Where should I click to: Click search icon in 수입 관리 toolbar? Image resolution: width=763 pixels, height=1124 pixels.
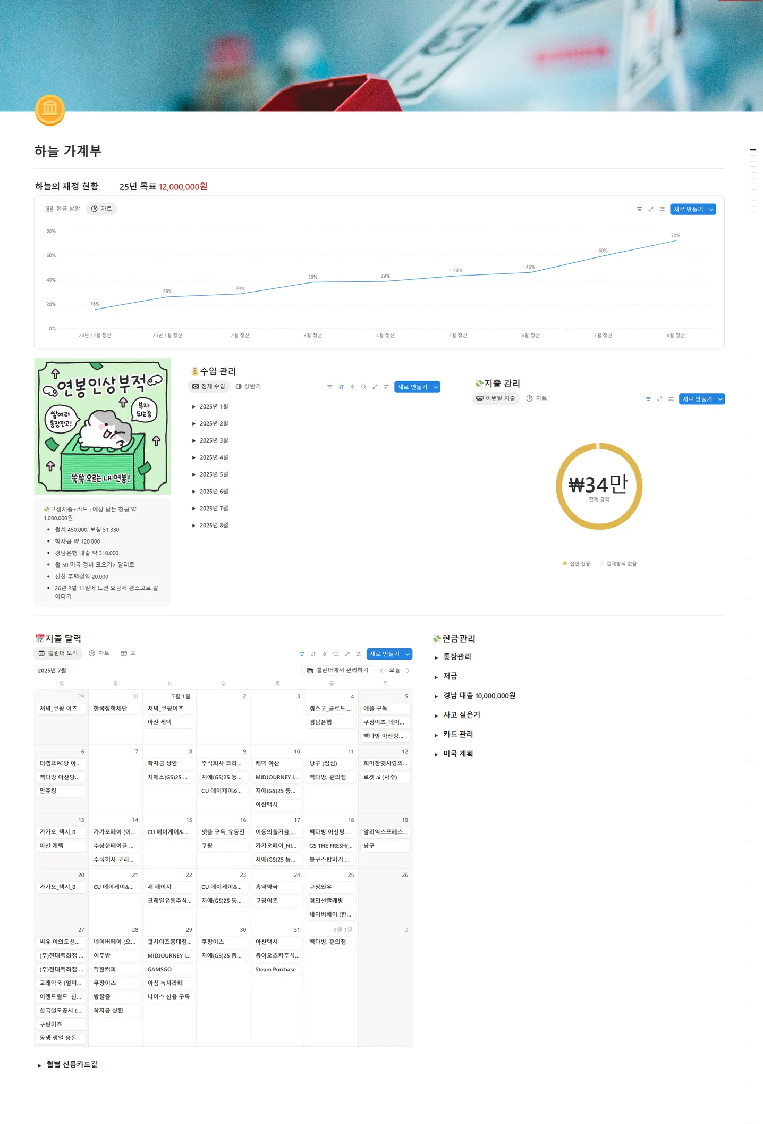pos(363,387)
